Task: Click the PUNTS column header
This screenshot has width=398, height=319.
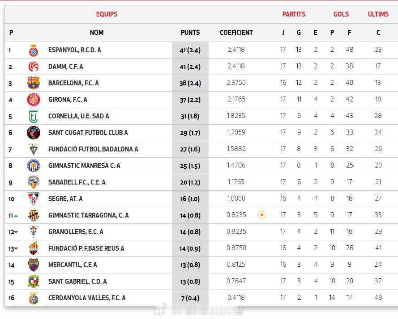Action: [x=190, y=33]
